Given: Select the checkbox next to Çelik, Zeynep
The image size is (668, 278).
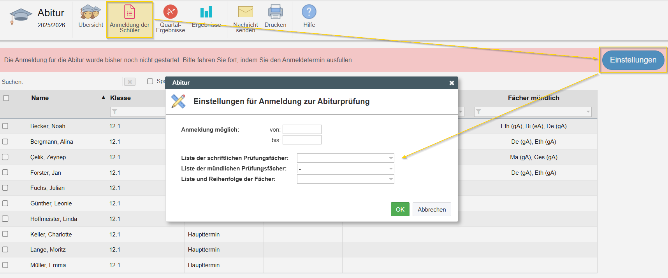Looking at the screenshot, I should 5,157.
